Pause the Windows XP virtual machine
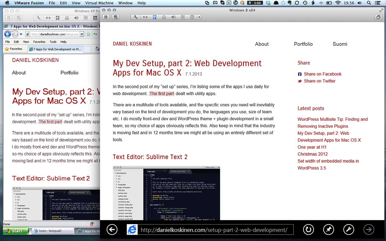Viewport: 386px width, 241px height. click(9, 18)
